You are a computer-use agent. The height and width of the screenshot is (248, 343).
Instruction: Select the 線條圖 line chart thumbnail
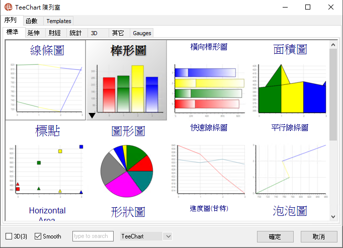pyautogui.click(x=45, y=80)
